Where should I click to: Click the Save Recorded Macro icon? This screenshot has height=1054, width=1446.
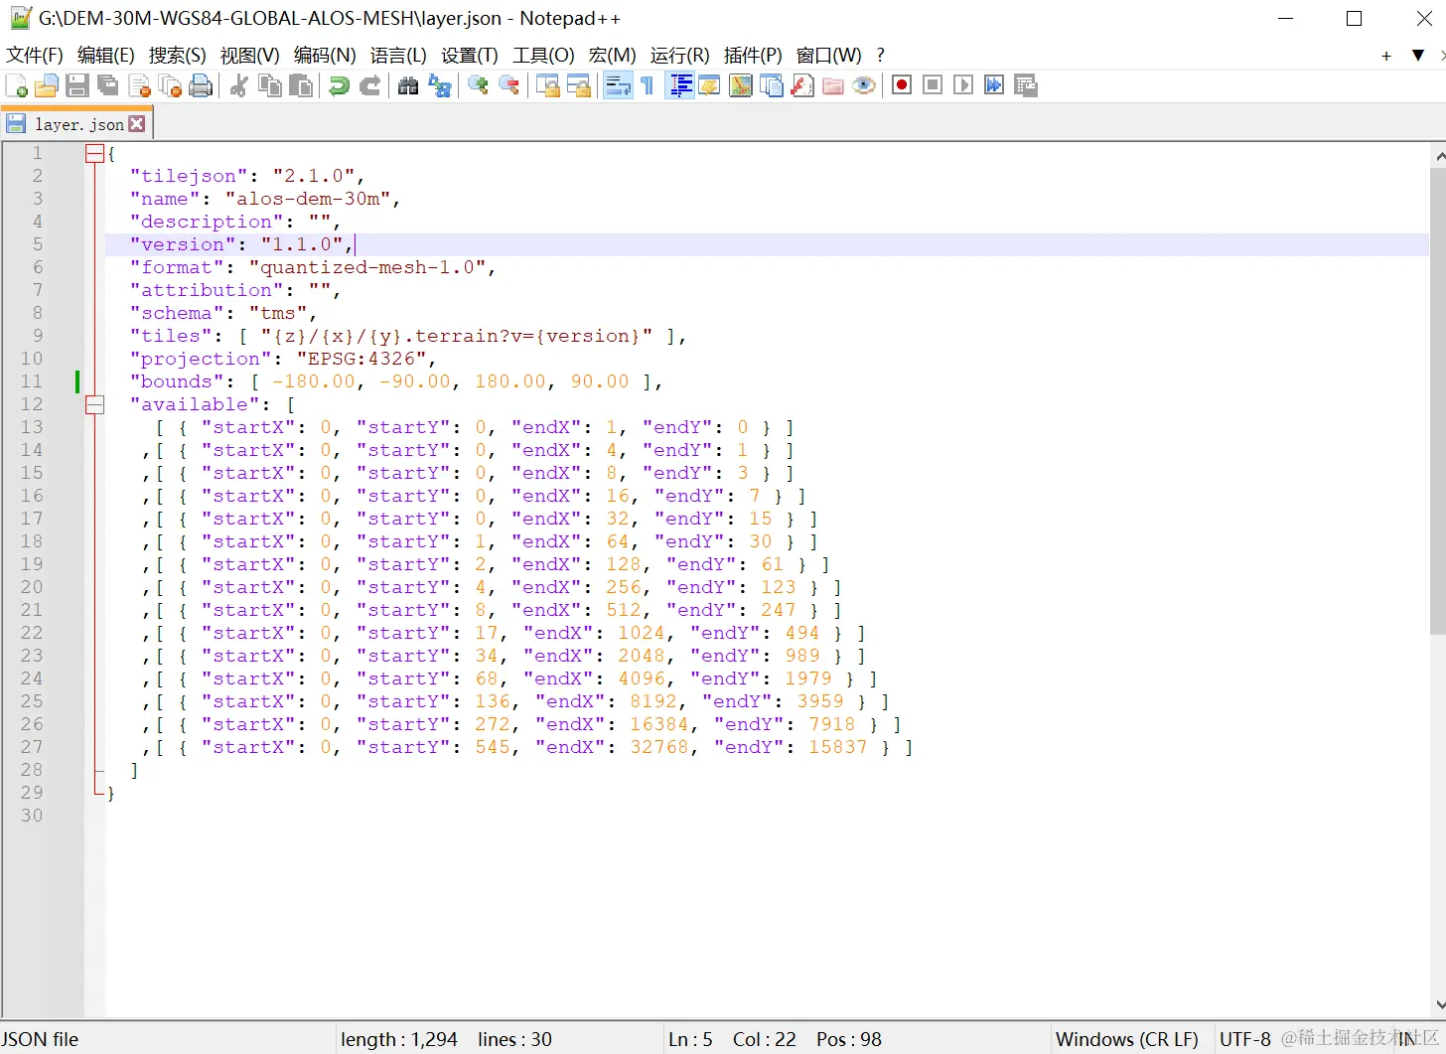pos(1026,85)
